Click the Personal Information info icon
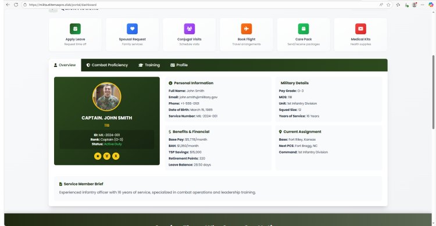The width and height of the screenshot is (436, 226). pyautogui.click(x=170, y=83)
